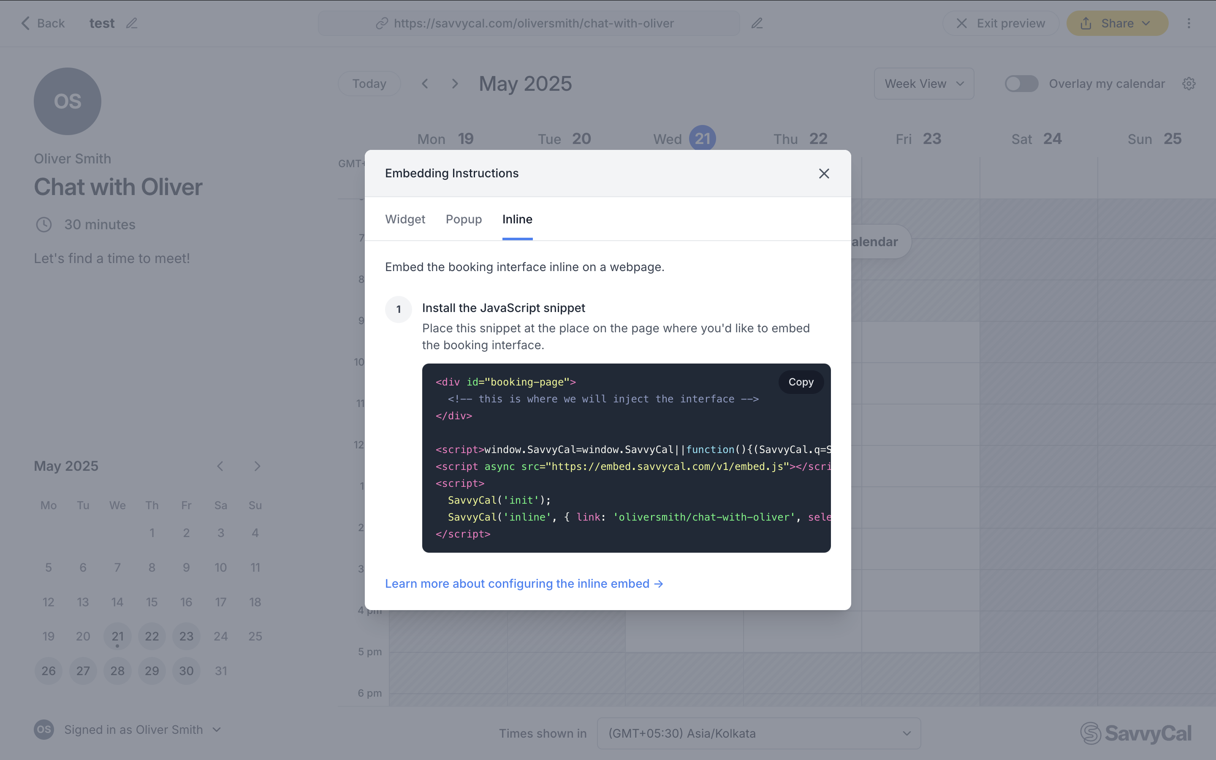The width and height of the screenshot is (1216, 760).
Task: Select May 26 in the mini calendar
Action: pos(48,671)
